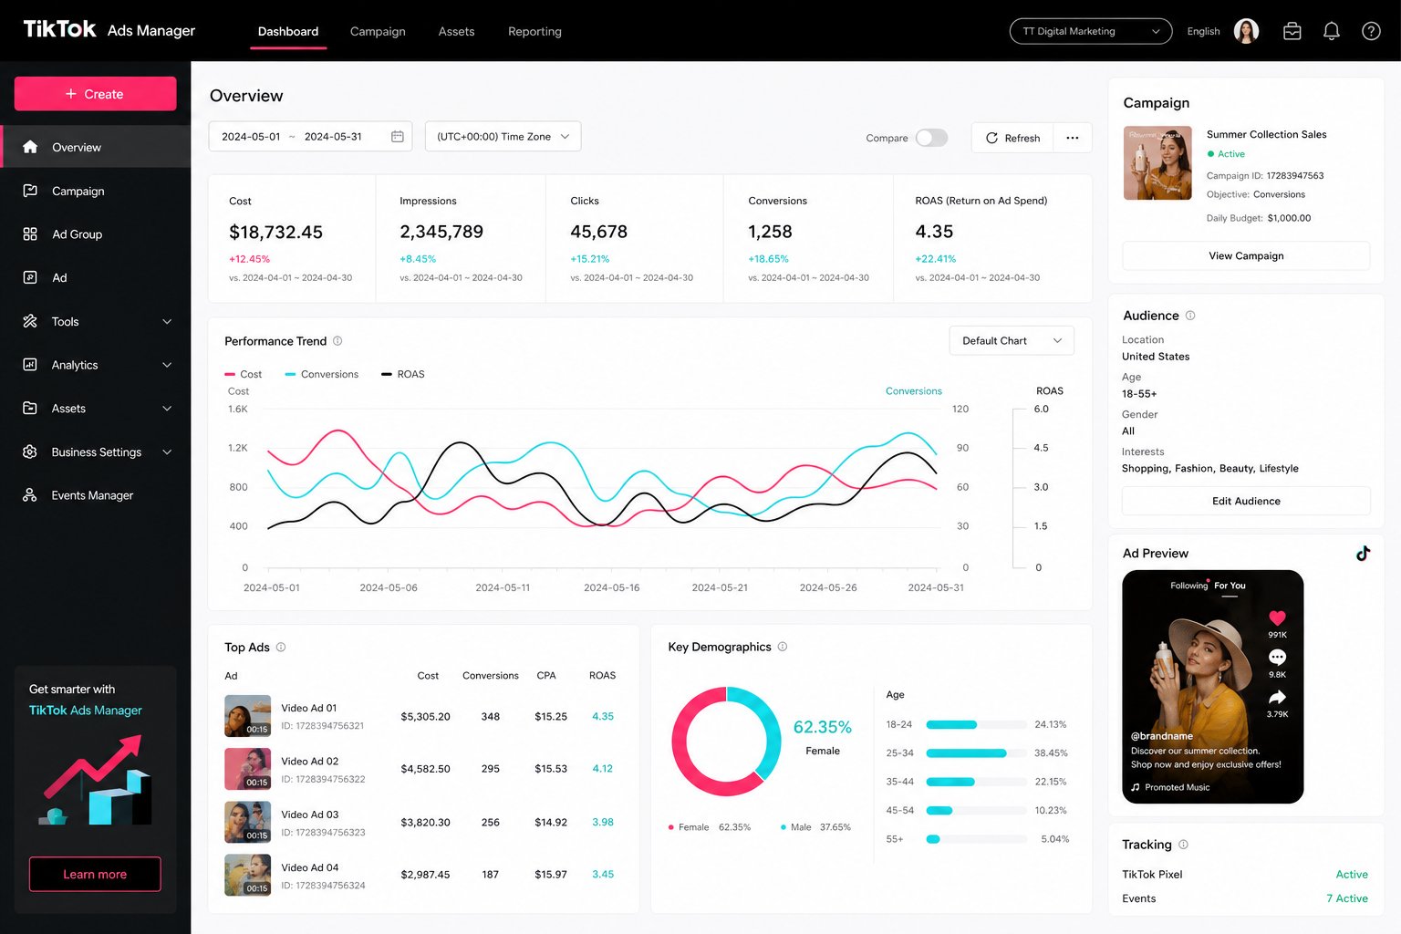Click the more options ellipsis button
The height and width of the screenshot is (934, 1401).
pos(1073,138)
